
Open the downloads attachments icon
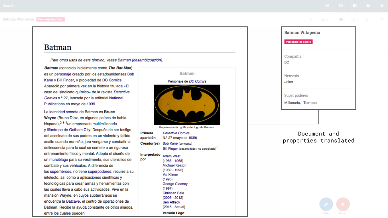point(367,19)
